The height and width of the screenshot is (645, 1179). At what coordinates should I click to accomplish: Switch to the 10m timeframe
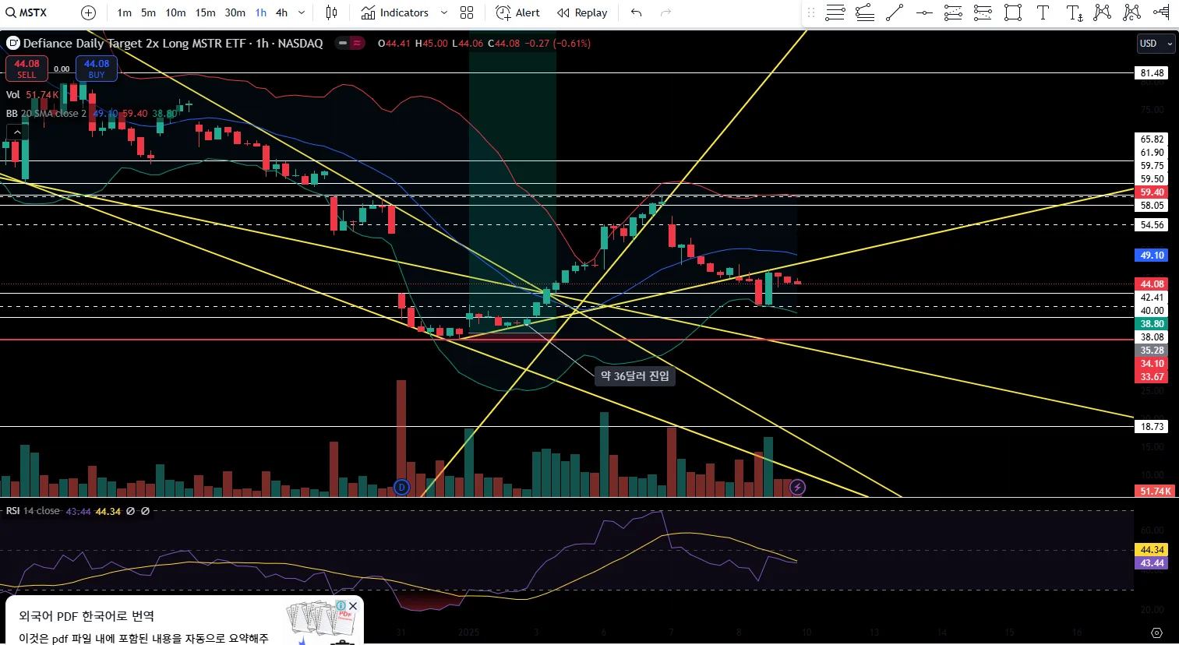175,12
